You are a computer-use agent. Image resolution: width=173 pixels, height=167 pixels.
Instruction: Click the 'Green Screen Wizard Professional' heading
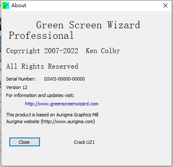coord(75,30)
